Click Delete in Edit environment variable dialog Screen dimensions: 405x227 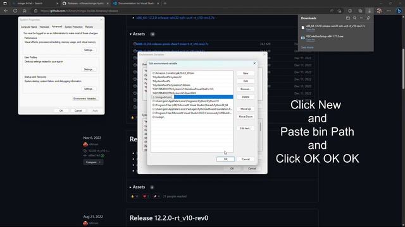[x=246, y=96]
